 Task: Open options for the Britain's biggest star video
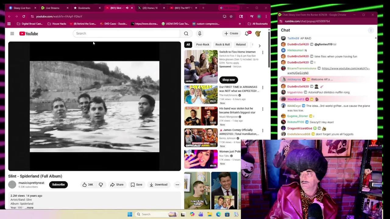263,109
